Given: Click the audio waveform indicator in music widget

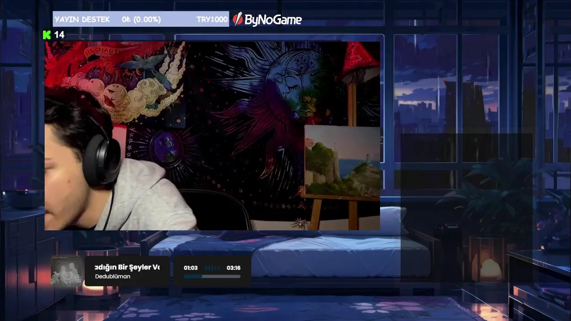Looking at the screenshot, I should pos(212,268).
